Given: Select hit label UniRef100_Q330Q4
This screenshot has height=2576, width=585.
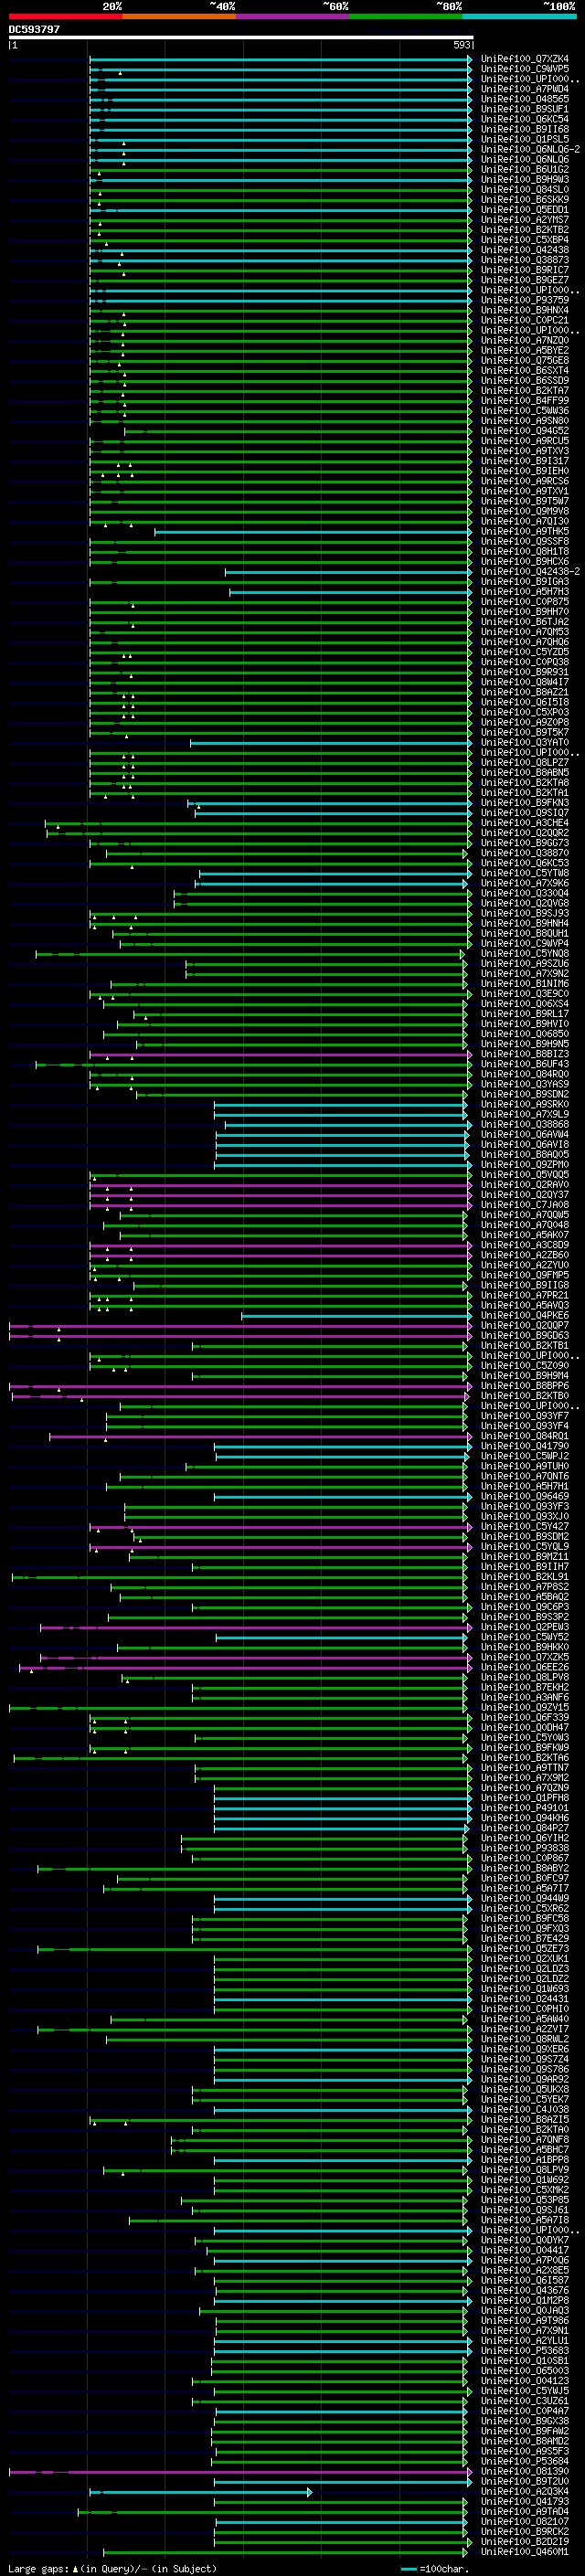Looking at the screenshot, I should click(525, 893).
